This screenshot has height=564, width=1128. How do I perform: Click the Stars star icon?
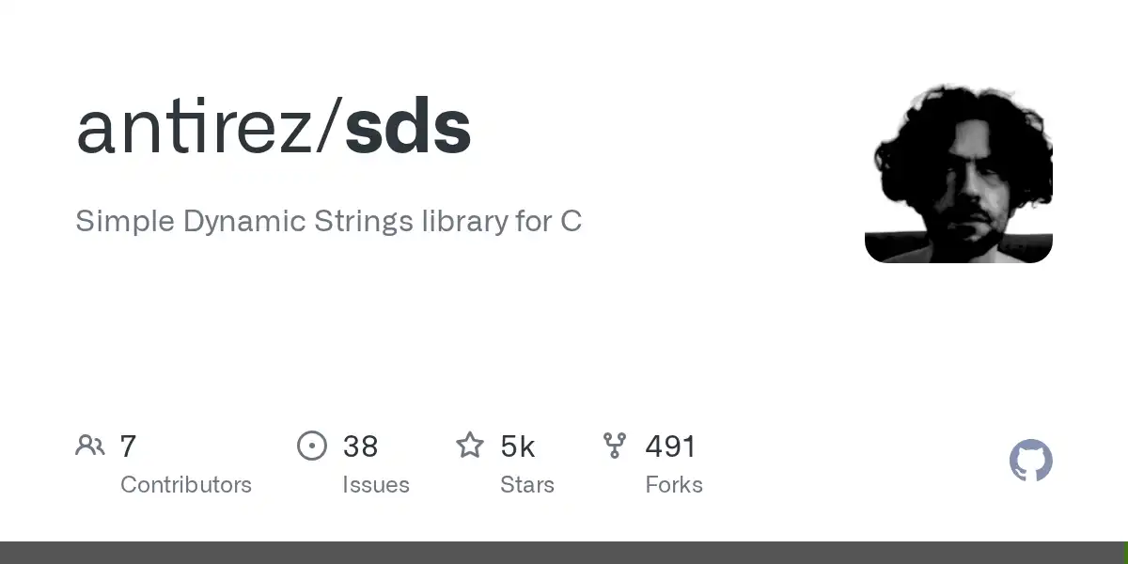coord(470,445)
